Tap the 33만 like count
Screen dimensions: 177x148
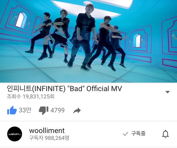pyautogui.click(x=25, y=110)
